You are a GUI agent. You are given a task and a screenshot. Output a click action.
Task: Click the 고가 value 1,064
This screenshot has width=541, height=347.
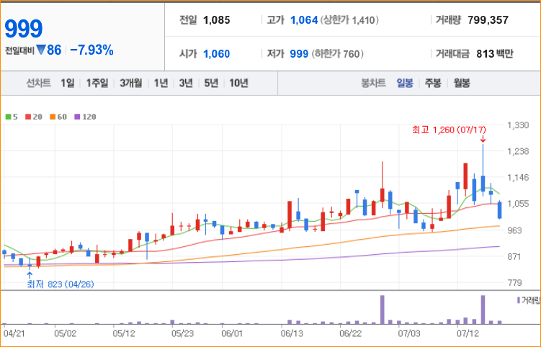(x=304, y=20)
